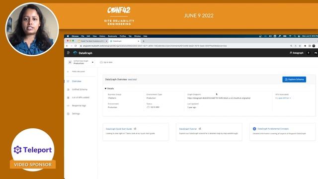Click the Explore Schema button
318x179 pixels.
click(x=294, y=80)
